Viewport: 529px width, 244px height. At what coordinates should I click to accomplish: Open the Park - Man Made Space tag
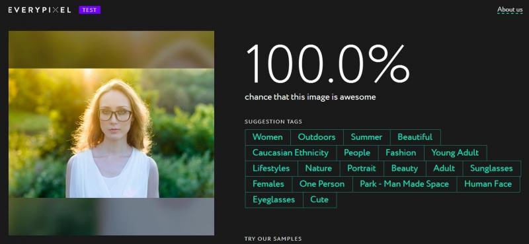pos(405,184)
